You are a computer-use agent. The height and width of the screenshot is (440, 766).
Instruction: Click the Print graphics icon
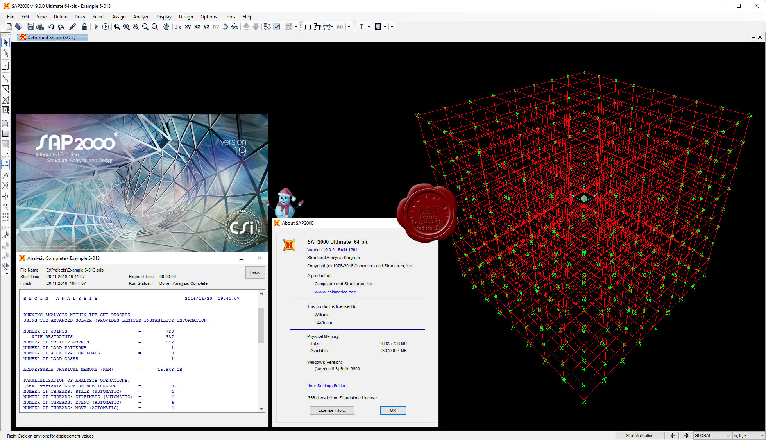coord(40,27)
